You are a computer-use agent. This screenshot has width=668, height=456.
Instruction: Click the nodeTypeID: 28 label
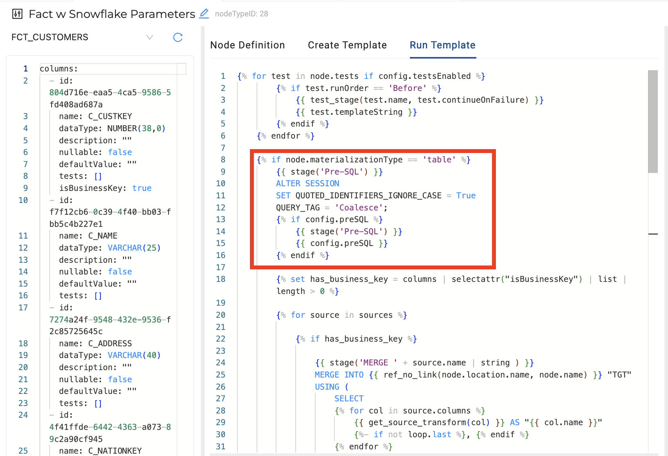241,14
